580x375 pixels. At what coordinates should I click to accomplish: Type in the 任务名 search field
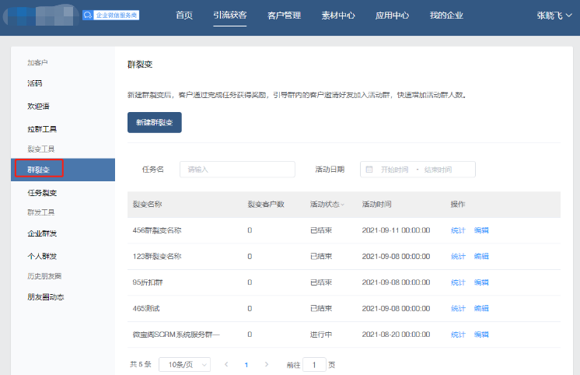[x=237, y=170]
